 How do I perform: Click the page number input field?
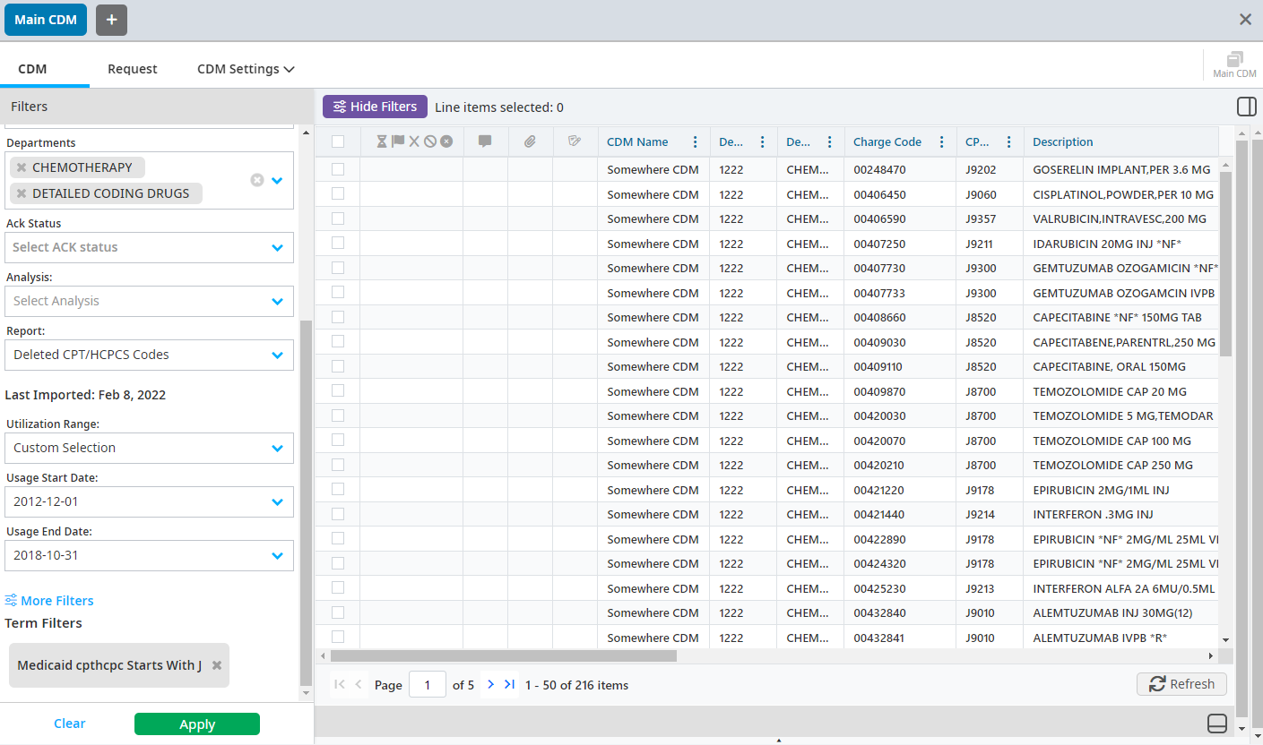(428, 685)
